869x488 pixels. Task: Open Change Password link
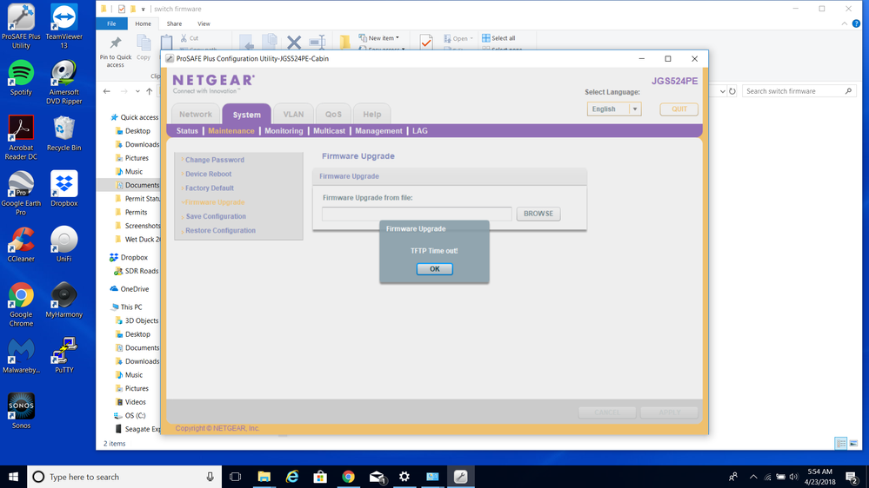pos(215,160)
